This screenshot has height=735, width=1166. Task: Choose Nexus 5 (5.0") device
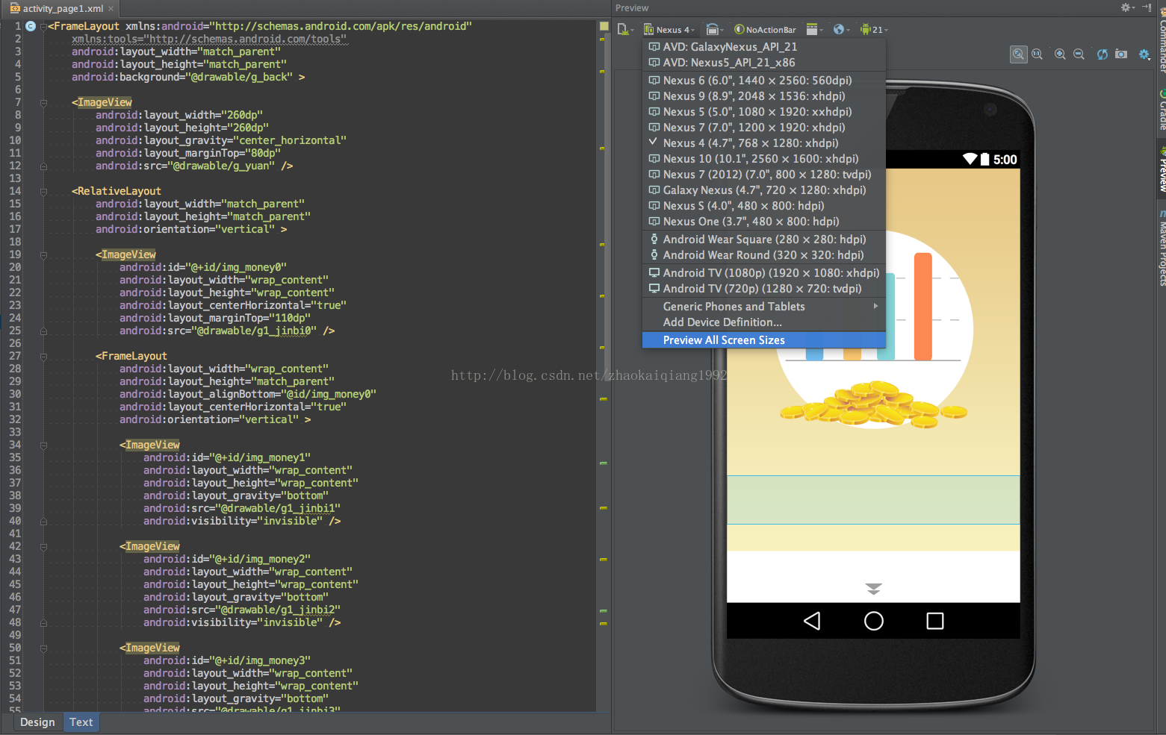(763, 112)
